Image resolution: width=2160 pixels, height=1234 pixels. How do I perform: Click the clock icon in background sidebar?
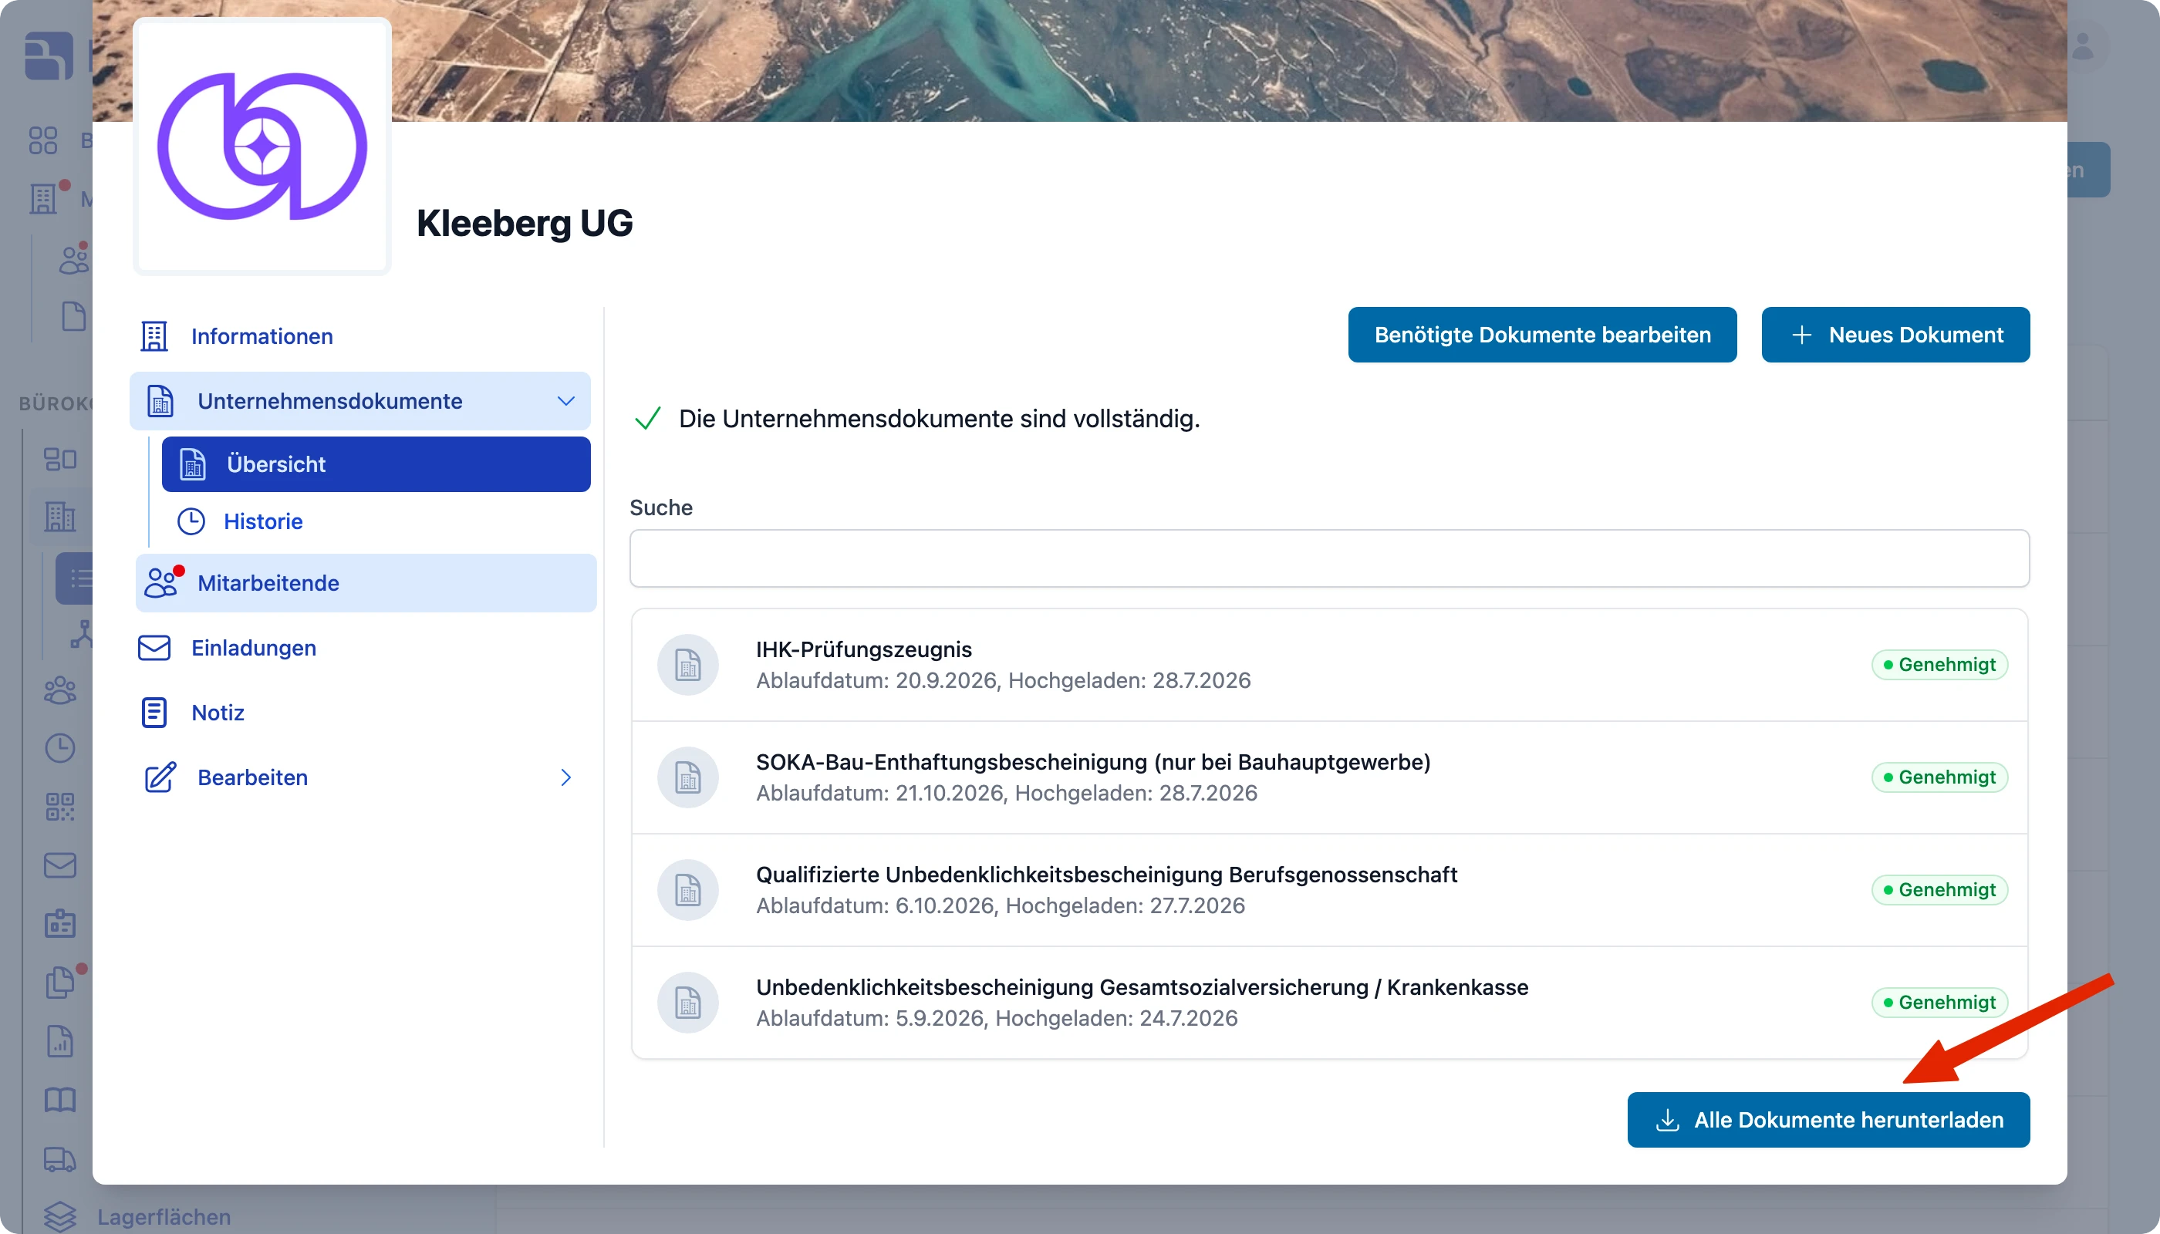click(59, 748)
